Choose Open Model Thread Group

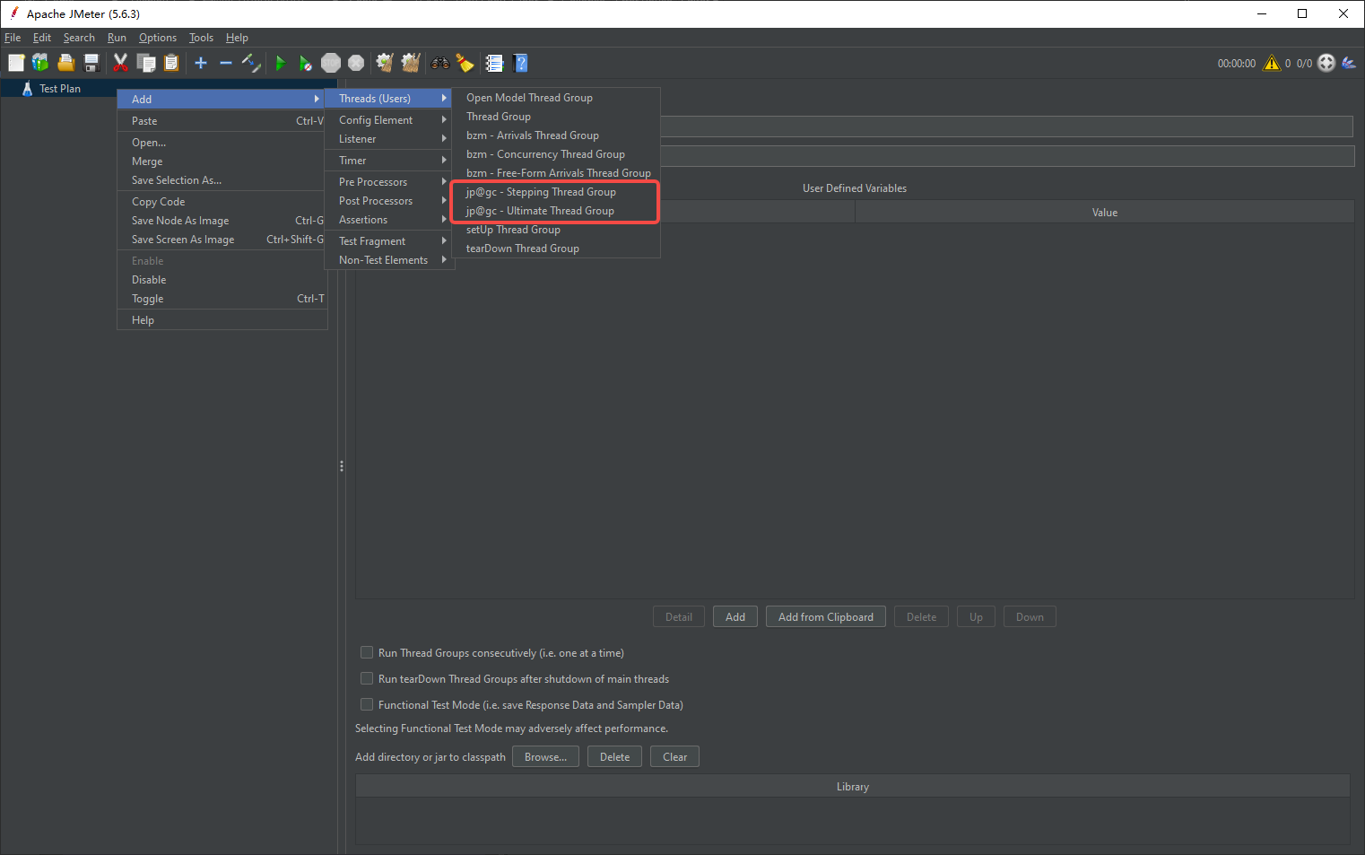[x=556, y=98]
